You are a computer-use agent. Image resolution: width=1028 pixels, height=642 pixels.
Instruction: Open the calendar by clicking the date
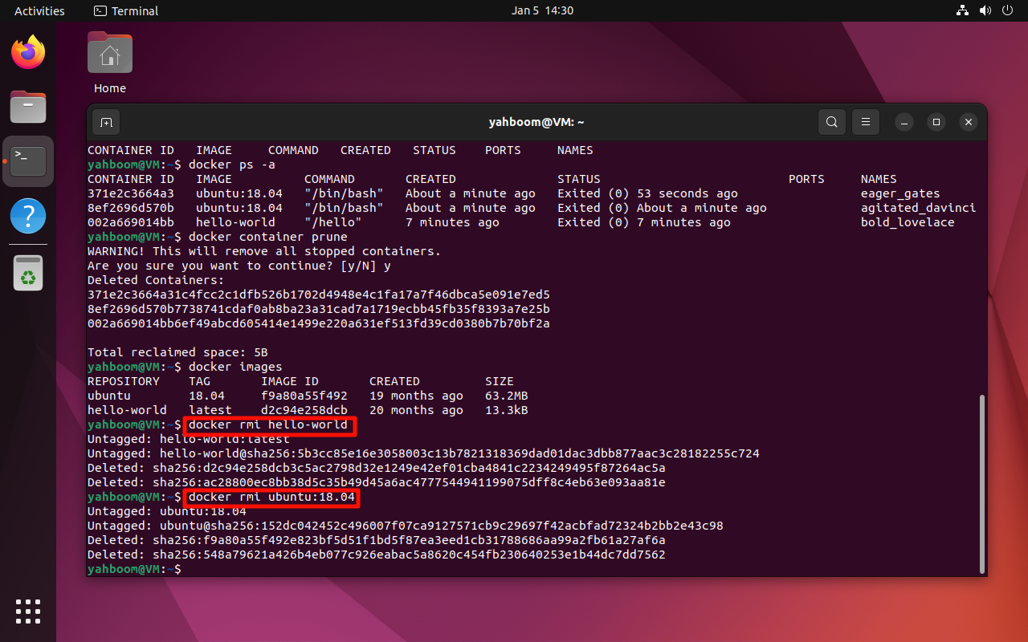542,10
